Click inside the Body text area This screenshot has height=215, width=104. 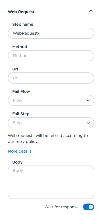[51, 182]
